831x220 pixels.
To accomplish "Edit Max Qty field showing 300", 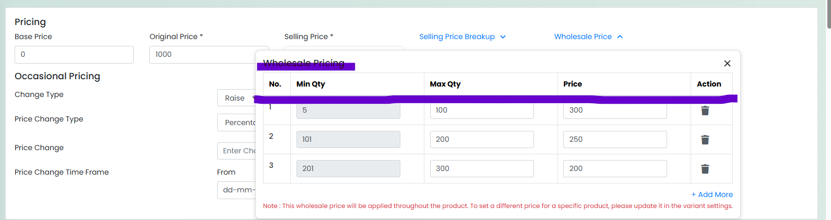I will pyautogui.click(x=482, y=168).
